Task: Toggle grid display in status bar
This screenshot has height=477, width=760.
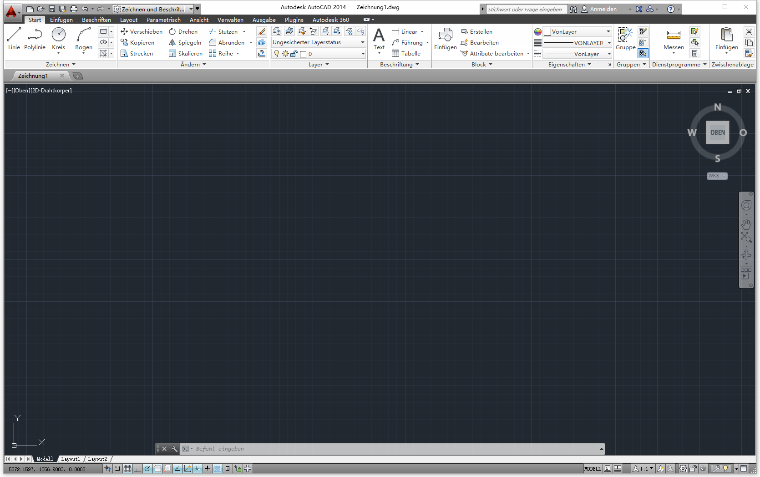Action: tap(127, 468)
